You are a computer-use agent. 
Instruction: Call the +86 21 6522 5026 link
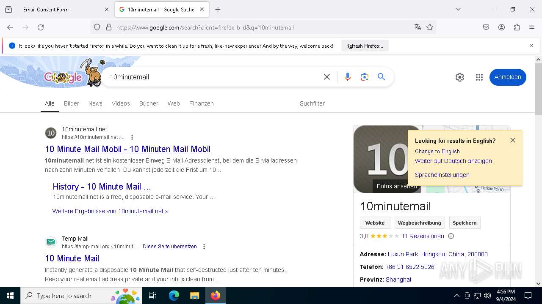[410, 267]
